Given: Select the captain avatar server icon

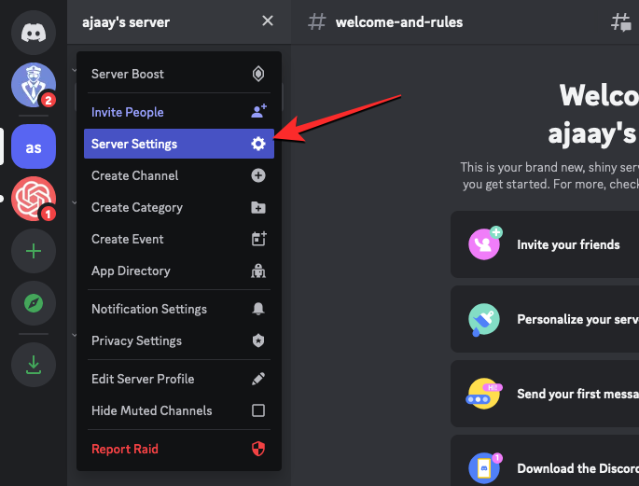Looking at the screenshot, I should pos(34,86).
